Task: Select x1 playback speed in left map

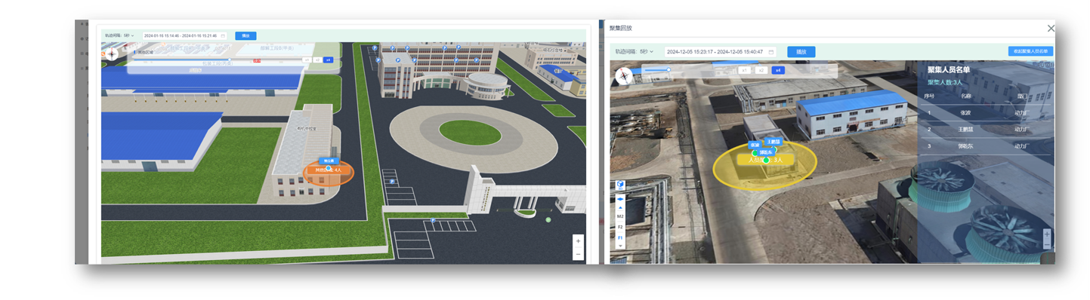Action: coord(307,60)
